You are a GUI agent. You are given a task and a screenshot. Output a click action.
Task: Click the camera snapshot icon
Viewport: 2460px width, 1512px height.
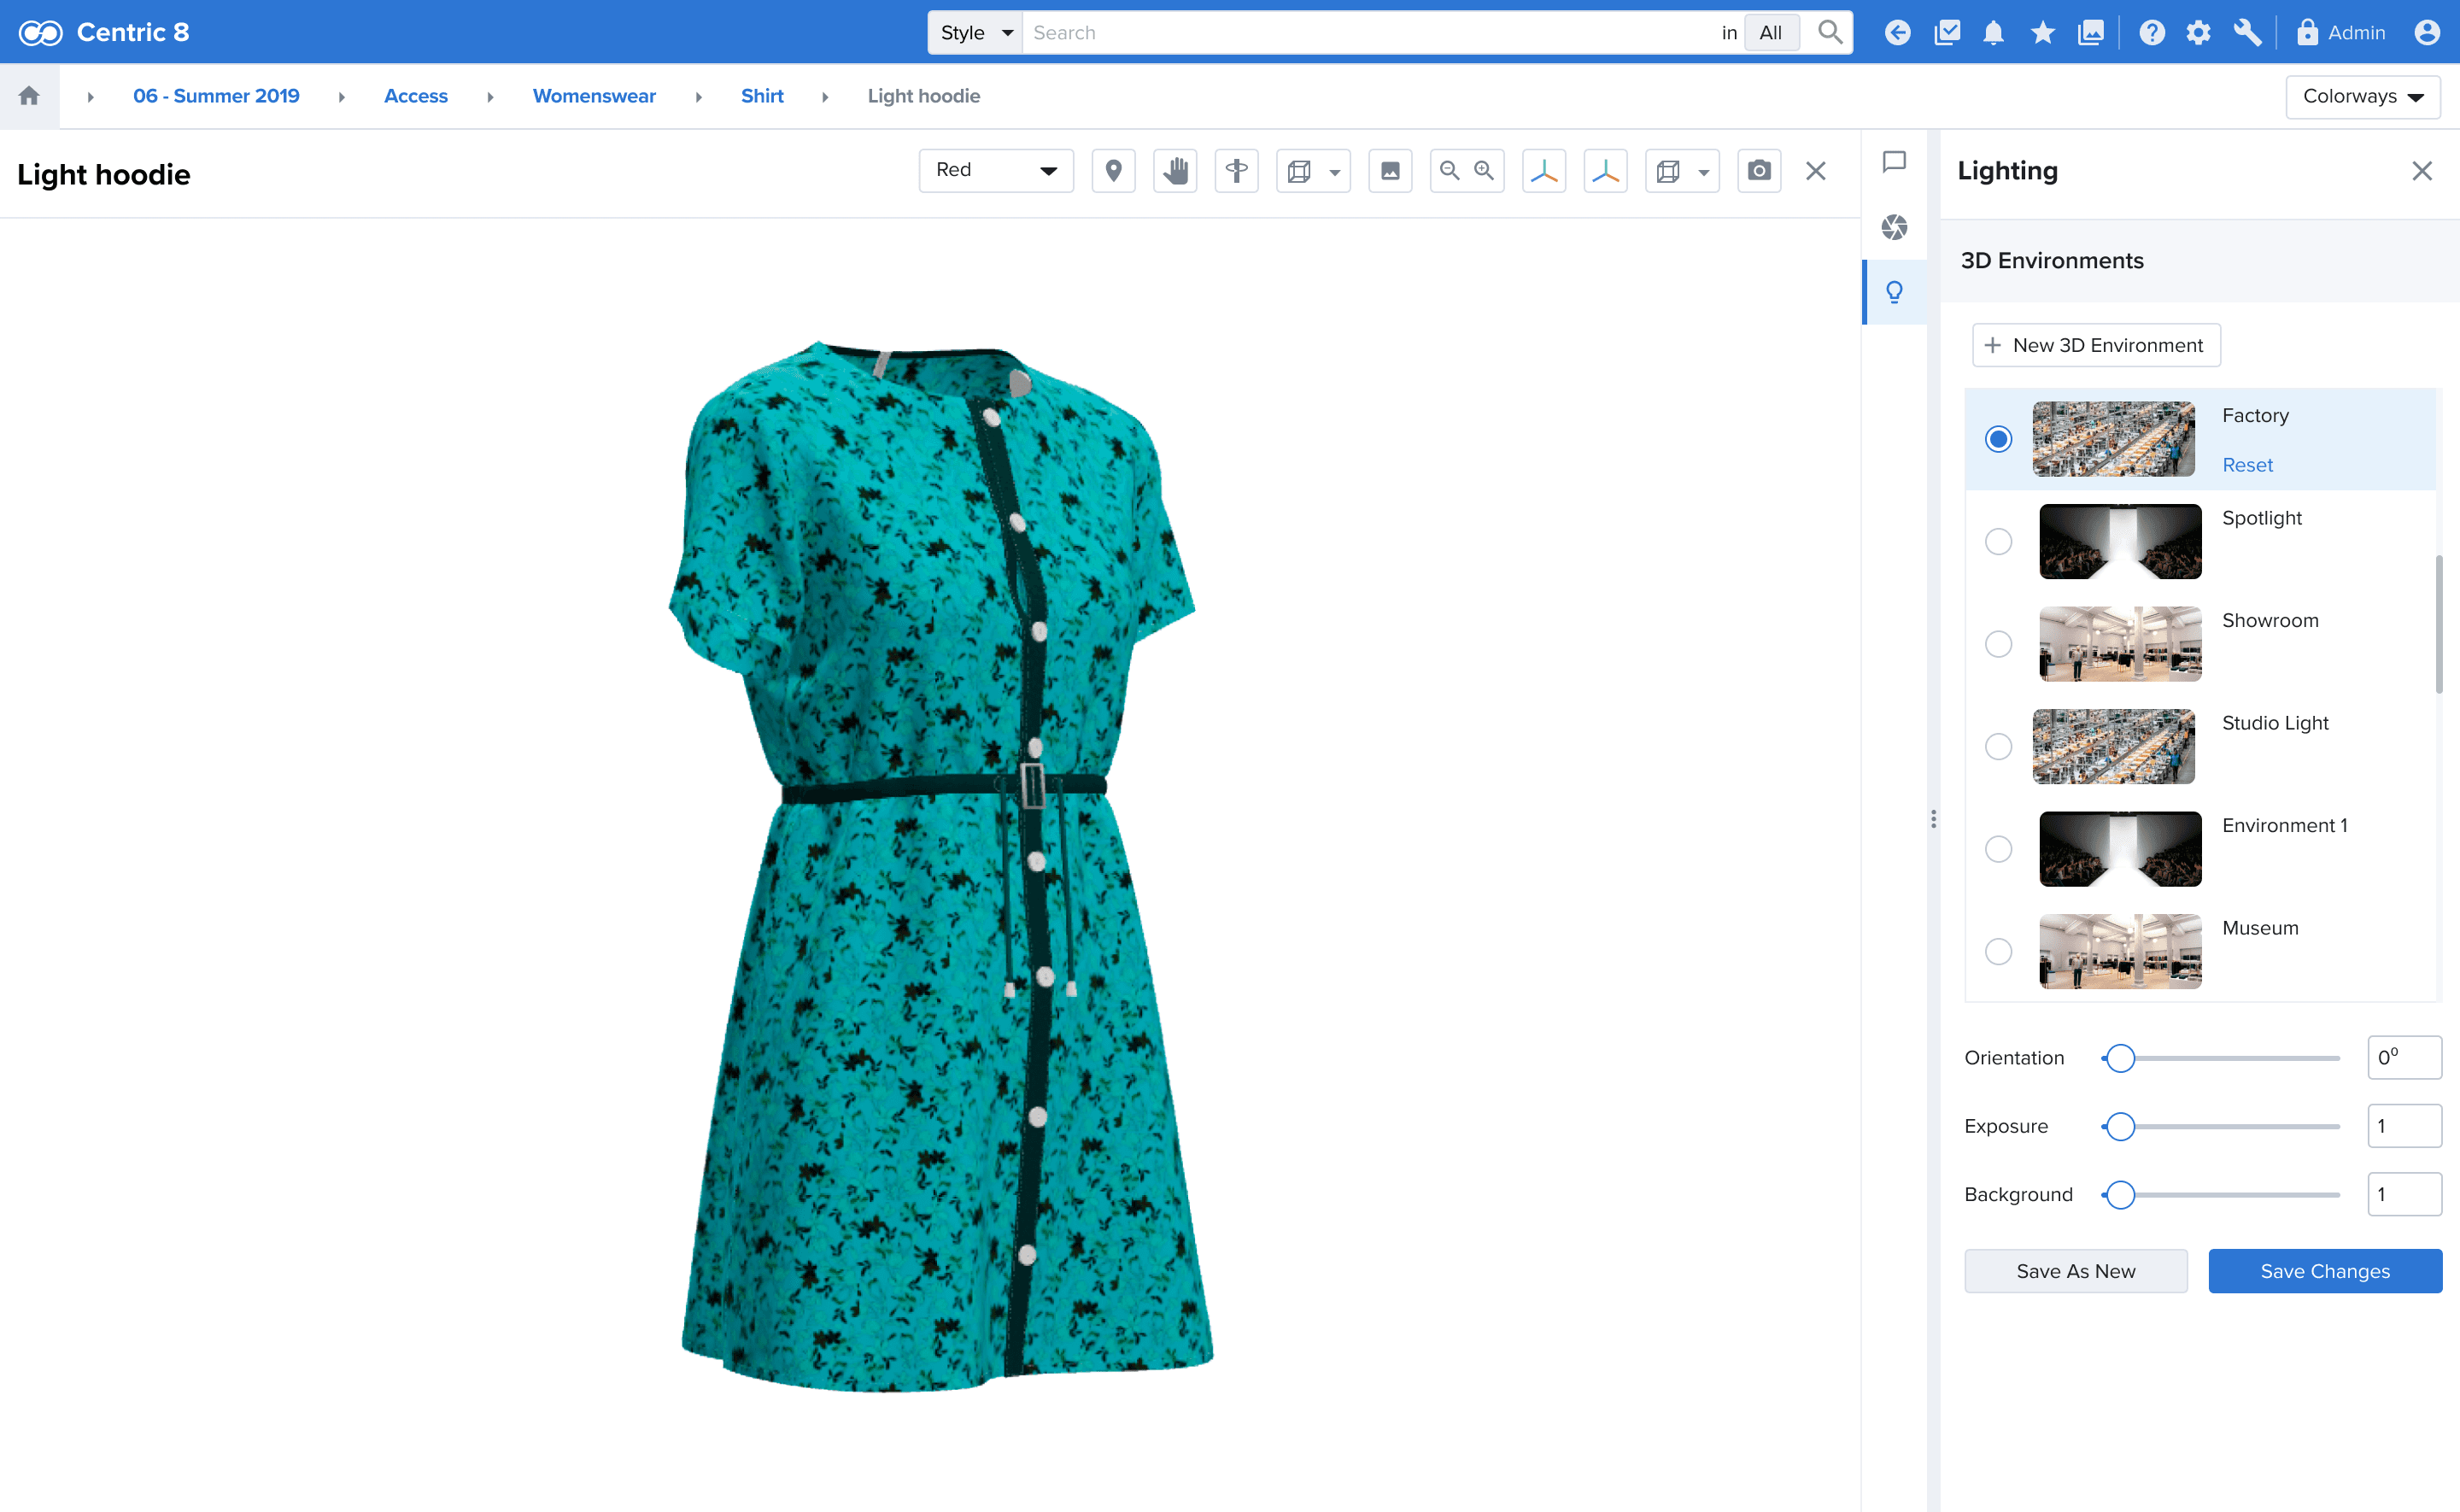click(1758, 171)
